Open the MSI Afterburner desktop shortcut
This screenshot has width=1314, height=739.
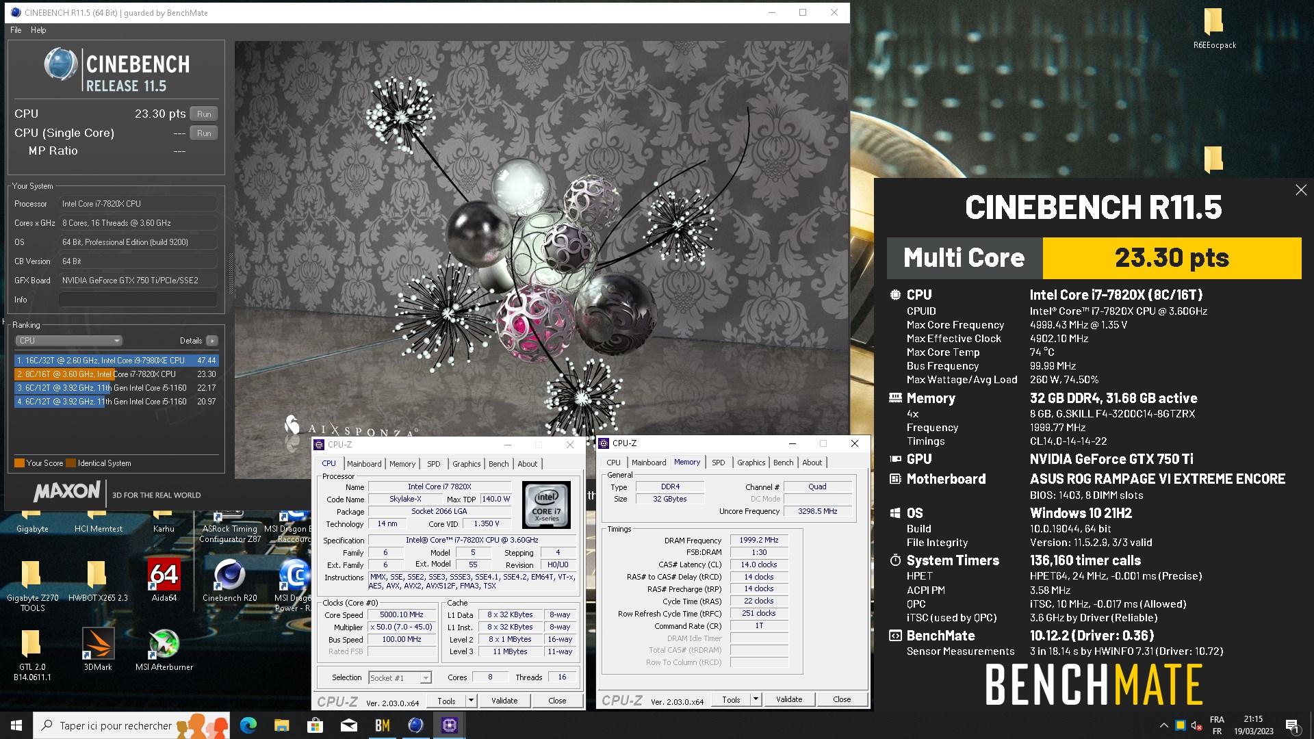click(x=164, y=649)
